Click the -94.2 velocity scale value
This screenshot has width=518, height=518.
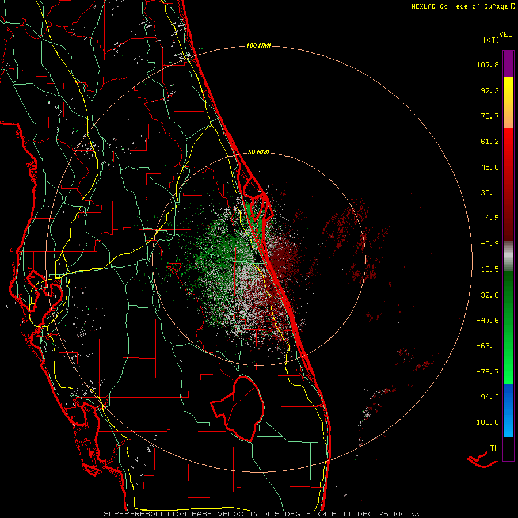pyautogui.click(x=487, y=397)
